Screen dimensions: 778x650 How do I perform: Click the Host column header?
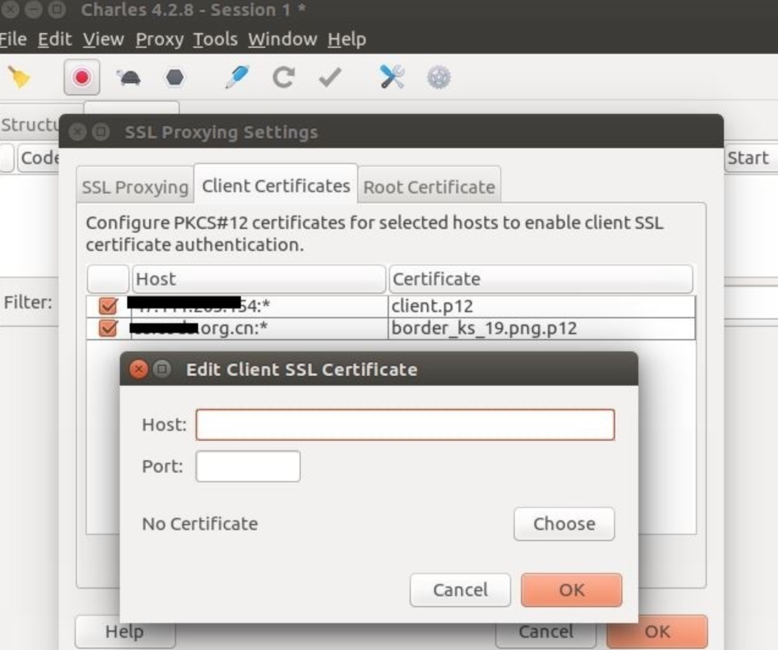[259, 279]
